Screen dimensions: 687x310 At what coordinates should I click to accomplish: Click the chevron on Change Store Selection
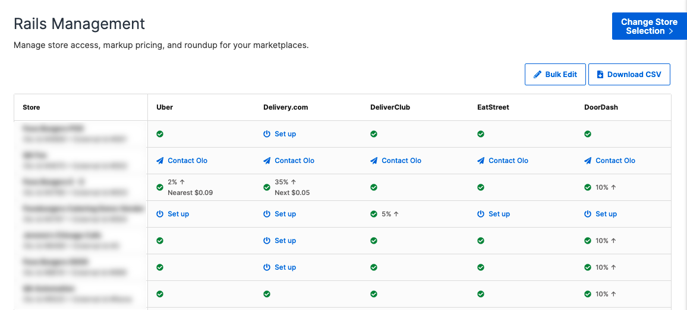click(671, 31)
